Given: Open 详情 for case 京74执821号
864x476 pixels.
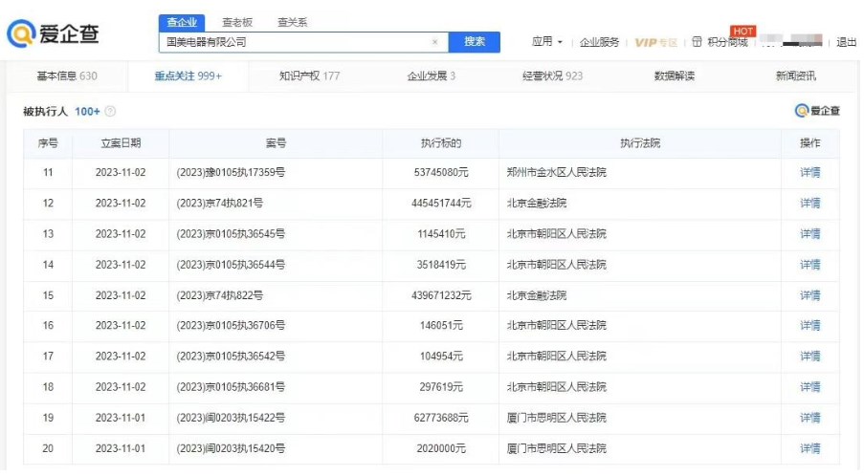Looking at the screenshot, I should [810, 203].
